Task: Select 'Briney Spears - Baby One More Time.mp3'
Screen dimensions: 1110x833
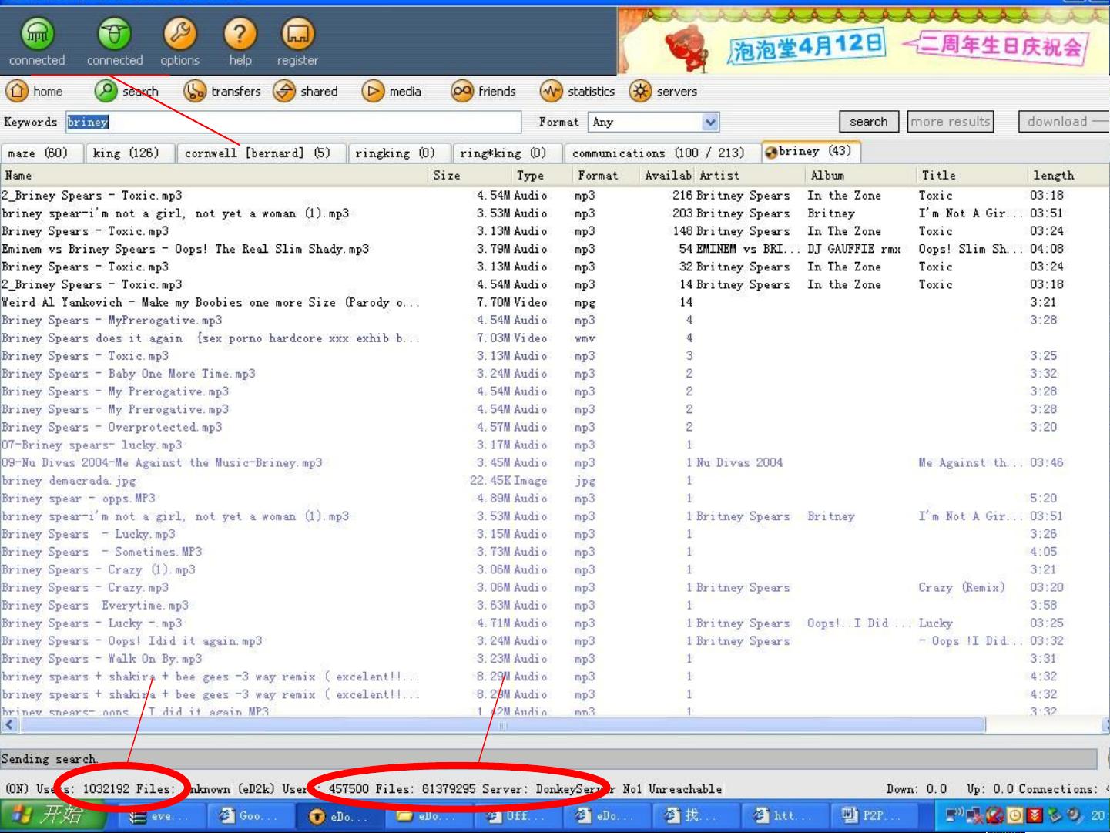Action: [555, 374]
